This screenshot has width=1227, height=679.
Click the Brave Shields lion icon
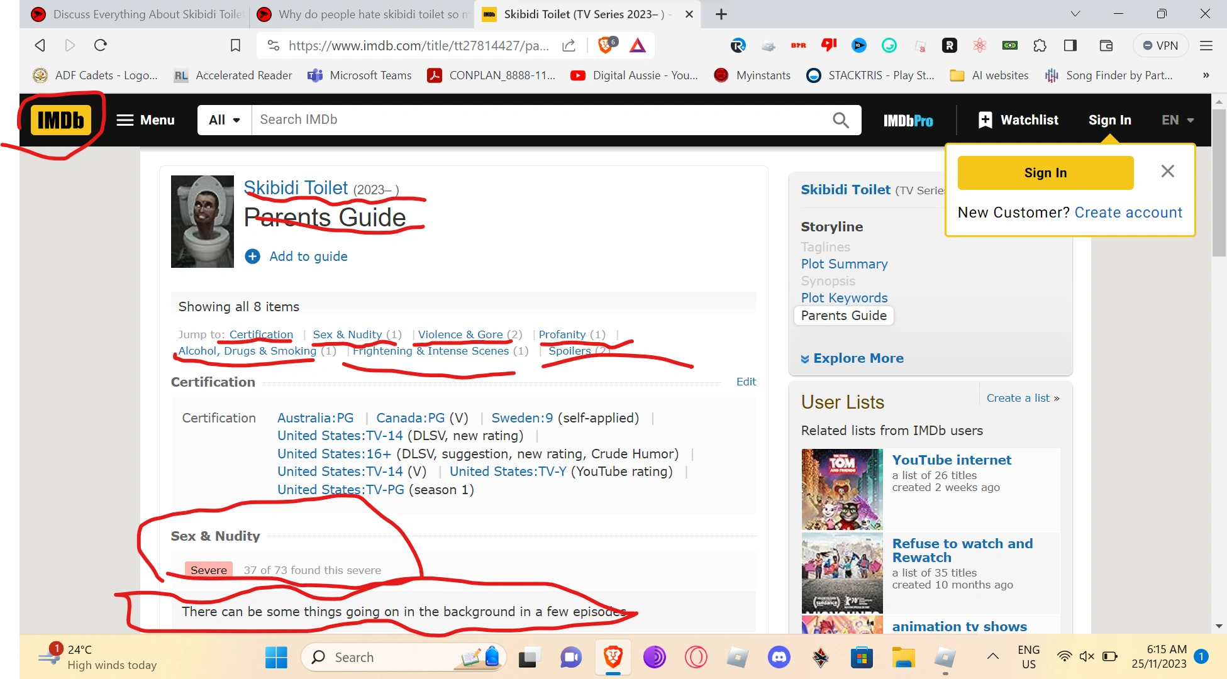pyautogui.click(x=606, y=45)
